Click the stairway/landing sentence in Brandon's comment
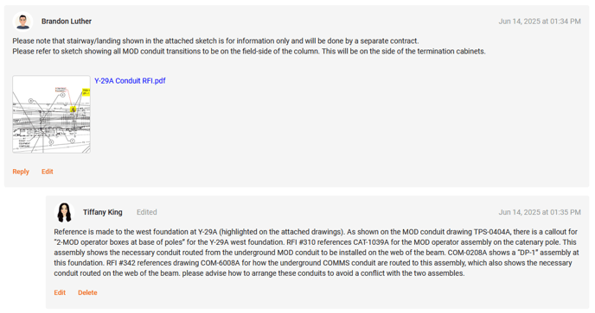The image size is (595, 313). tap(215, 41)
